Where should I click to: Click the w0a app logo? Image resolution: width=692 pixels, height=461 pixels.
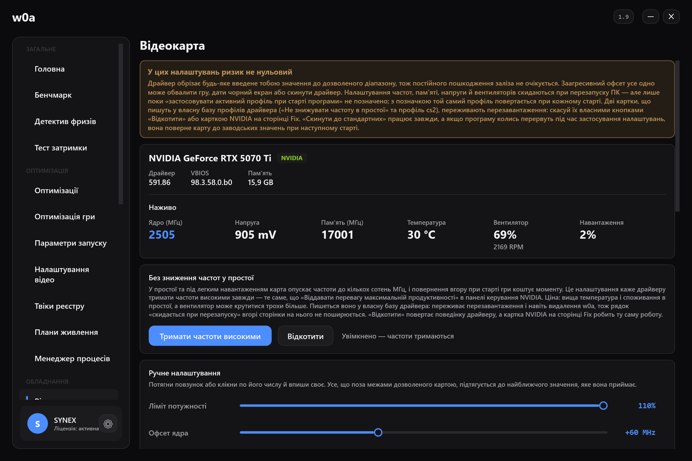(x=24, y=18)
